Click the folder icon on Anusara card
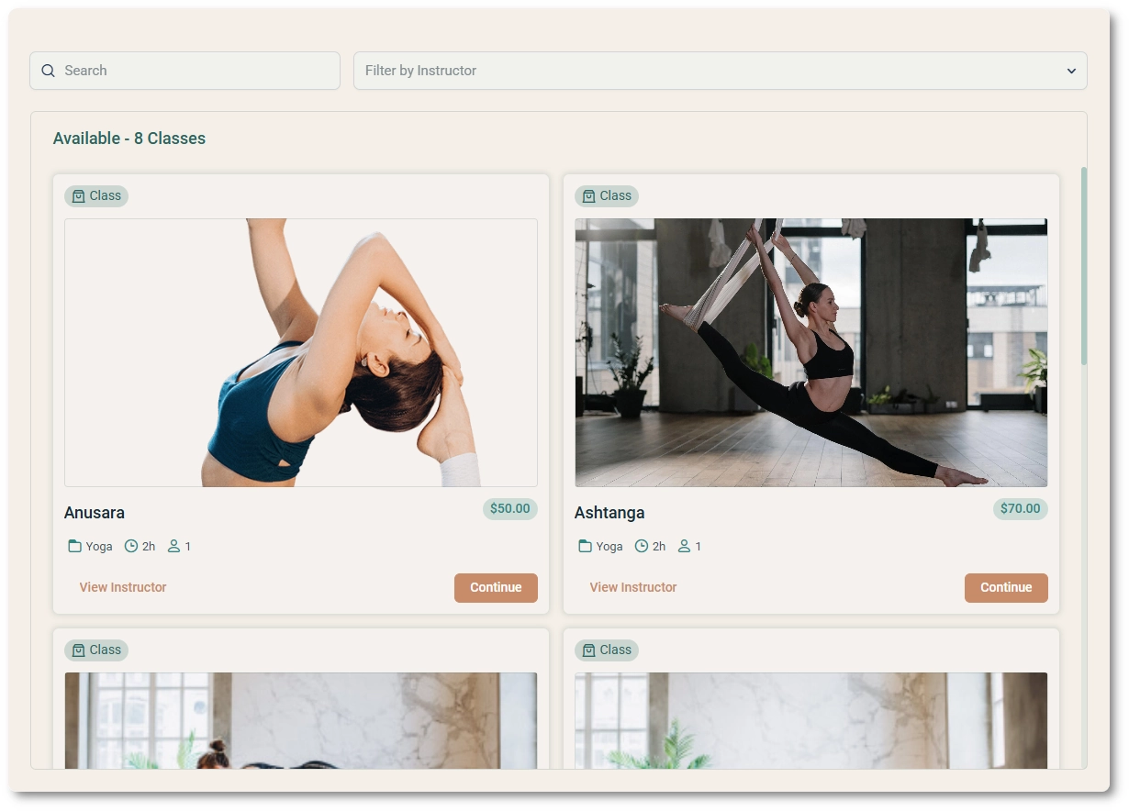Viewport: 1129px width, 811px height. 74,546
